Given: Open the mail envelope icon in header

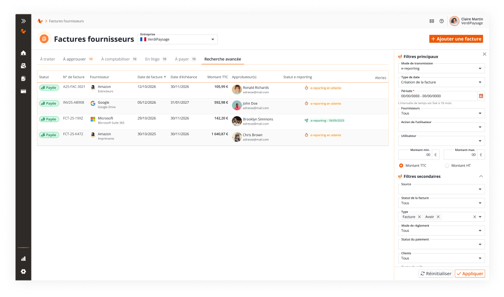Looking at the screenshot, I should 432,21.
